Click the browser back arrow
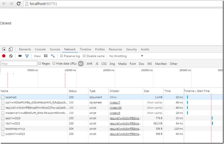The height and width of the screenshot is (144, 224). 4,3
